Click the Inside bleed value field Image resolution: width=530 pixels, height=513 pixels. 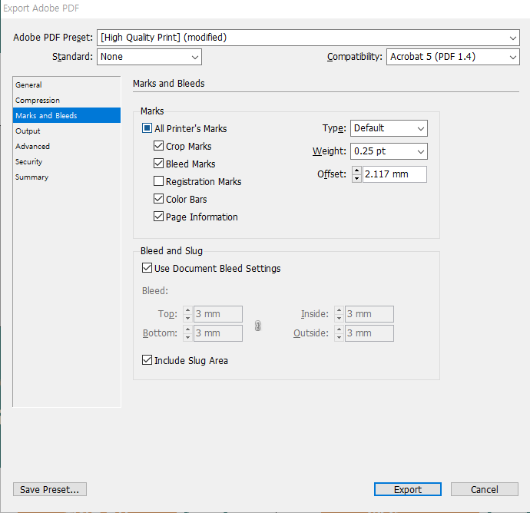pyautogui.click(x=369, y=314)
